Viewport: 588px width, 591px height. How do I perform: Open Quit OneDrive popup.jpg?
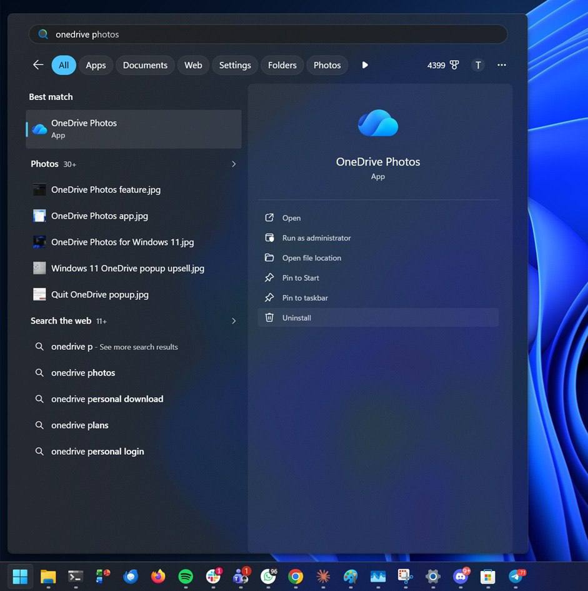click(134, 294)
